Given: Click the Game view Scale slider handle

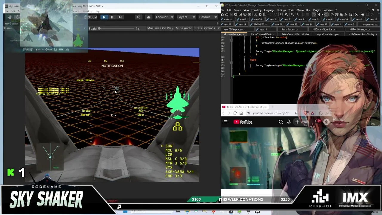Looking at the screenshot, I should point(99,28).
